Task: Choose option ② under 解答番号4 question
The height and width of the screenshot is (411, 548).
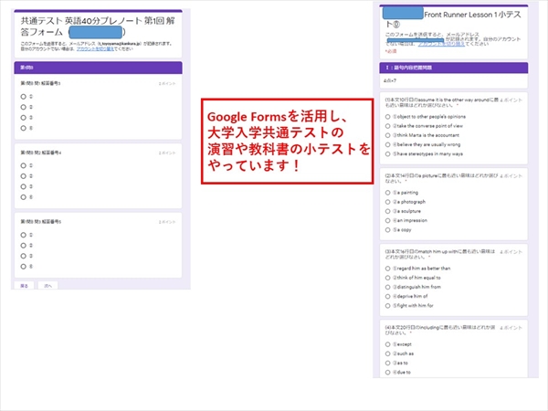Action: click(x=24, y=176)
